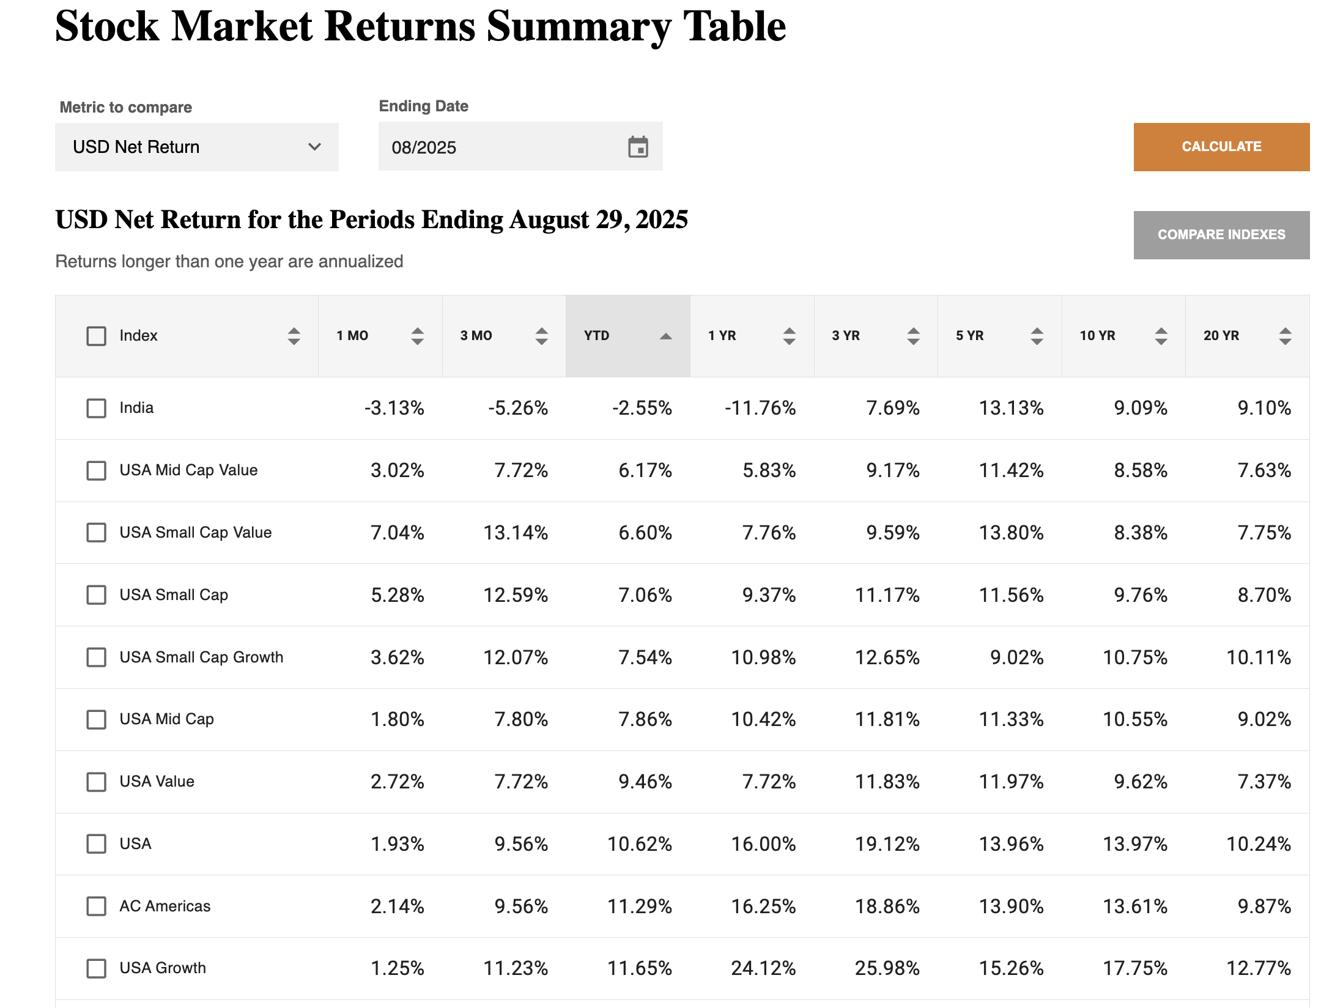Screen dimensions: 1321x1008
Task: Open the Metric to compare dropdown
Action: [196, 147]
